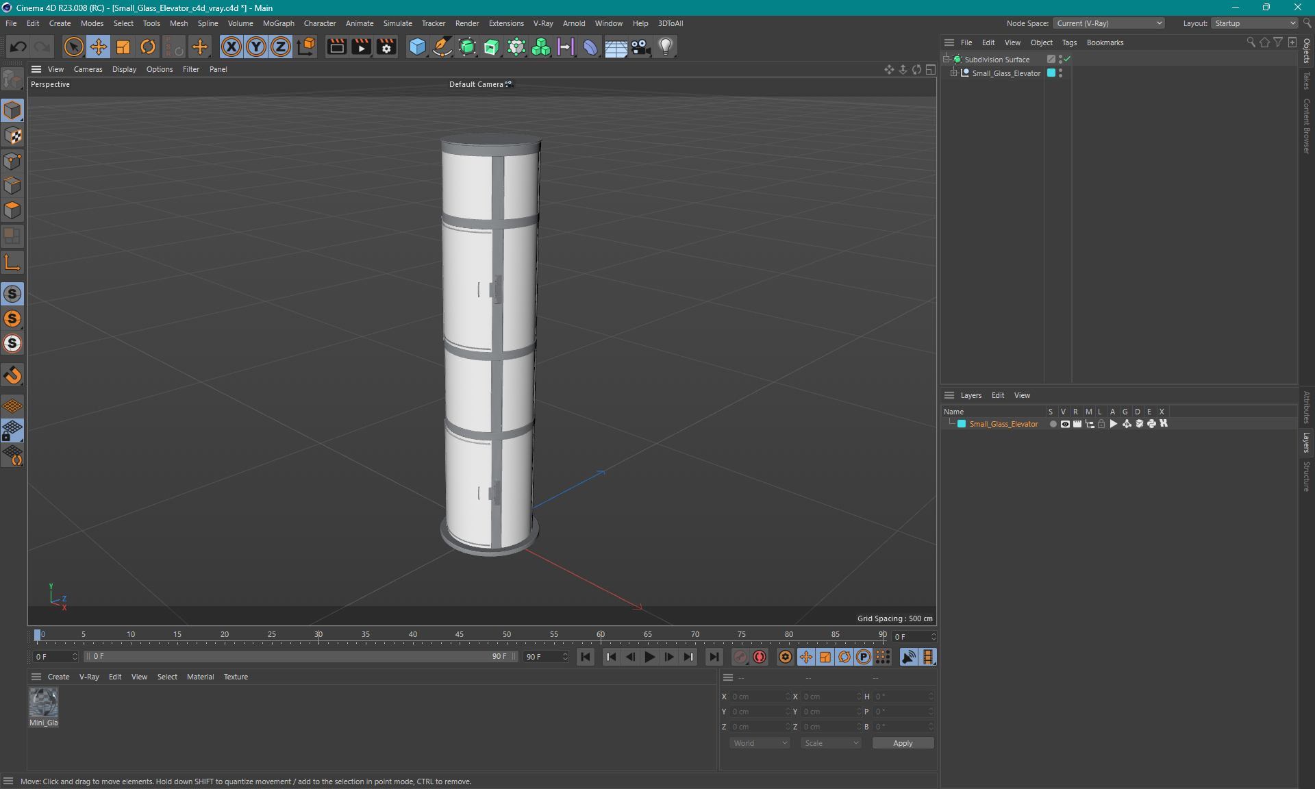Open the Layout Startup dropdown
This screenshot has height=789, width=1315.
point(1254,23)
